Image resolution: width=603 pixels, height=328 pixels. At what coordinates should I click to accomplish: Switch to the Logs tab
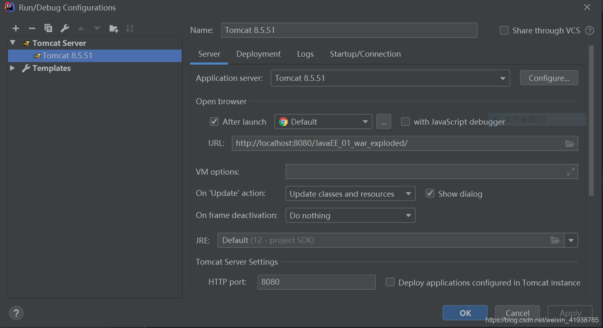[x=305, y=54]
